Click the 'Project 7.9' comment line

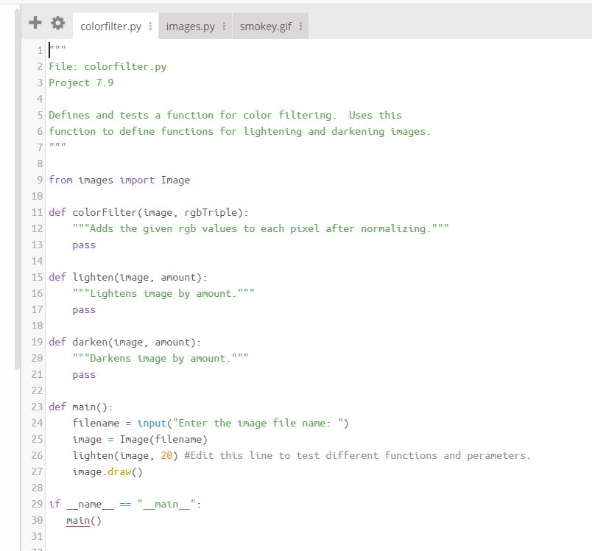tap(81, 83)
